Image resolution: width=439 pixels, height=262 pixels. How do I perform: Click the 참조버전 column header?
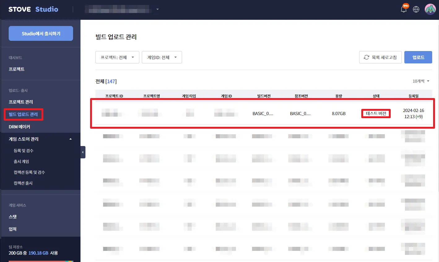pyautogui.click(x=301, y=96)
